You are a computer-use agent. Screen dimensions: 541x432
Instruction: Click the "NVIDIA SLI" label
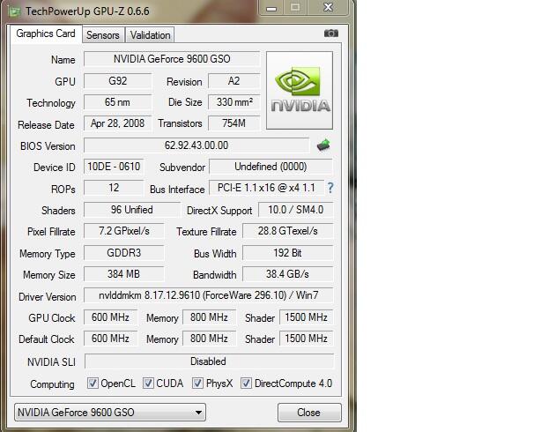point(51,361)
